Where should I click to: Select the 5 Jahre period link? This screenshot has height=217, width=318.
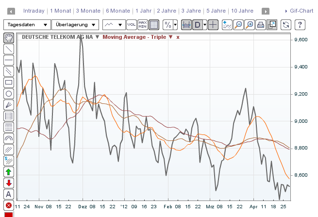(216, 11)
